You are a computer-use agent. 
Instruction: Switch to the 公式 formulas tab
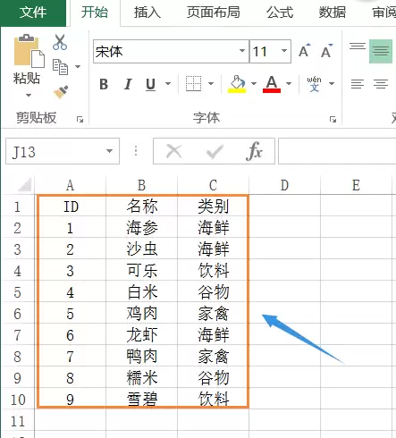tap(280, 13)
